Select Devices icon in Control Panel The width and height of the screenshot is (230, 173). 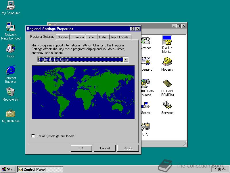coord(146,43)
